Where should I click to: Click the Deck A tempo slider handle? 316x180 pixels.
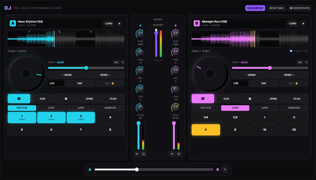tap(86, 68)
